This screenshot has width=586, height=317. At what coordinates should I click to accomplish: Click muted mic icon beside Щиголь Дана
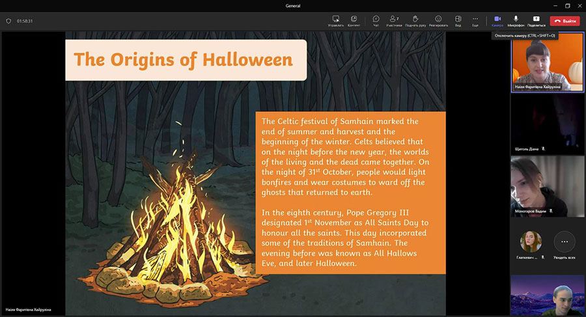click(x=544, y=149)
